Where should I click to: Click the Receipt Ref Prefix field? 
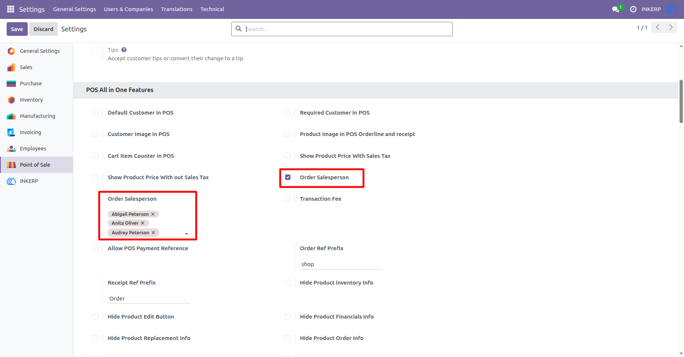(148, 299)
